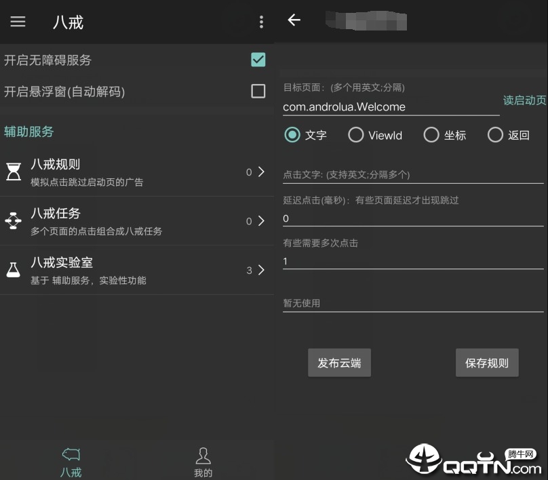Focus the 点击文字 input field

pos(413,175)
